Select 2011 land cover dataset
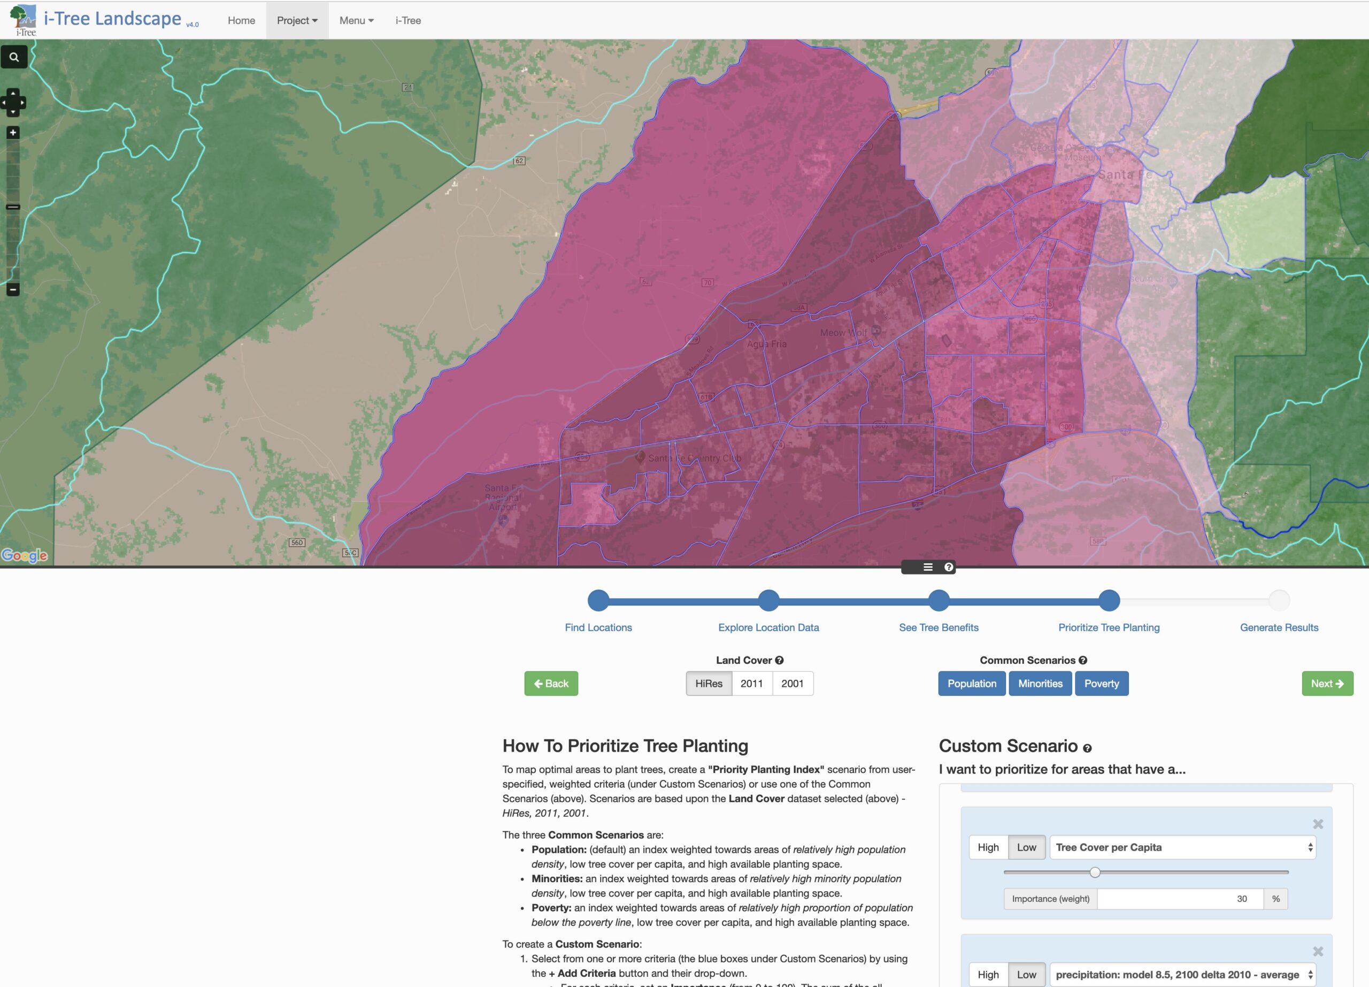This screenshot has width=1369, height=987. [751, 683]
